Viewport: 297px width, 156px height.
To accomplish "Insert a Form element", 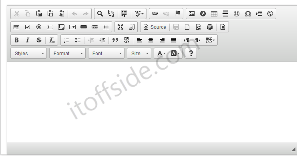I will click(x=16, y=27).
